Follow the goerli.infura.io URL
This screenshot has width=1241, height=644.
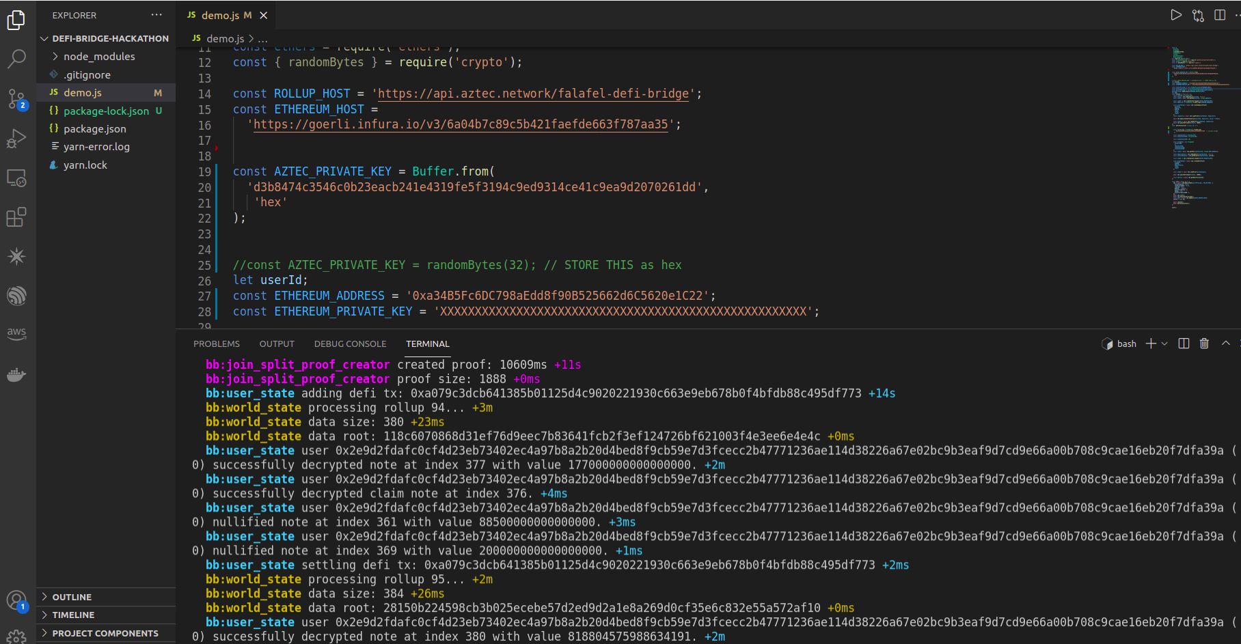point(461,124)
